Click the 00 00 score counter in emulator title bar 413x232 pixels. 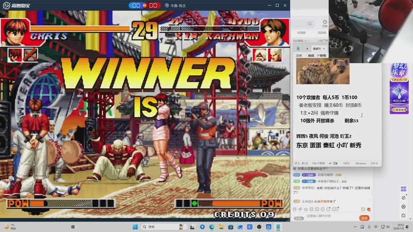pyautogui.click(x=145, y=5)
